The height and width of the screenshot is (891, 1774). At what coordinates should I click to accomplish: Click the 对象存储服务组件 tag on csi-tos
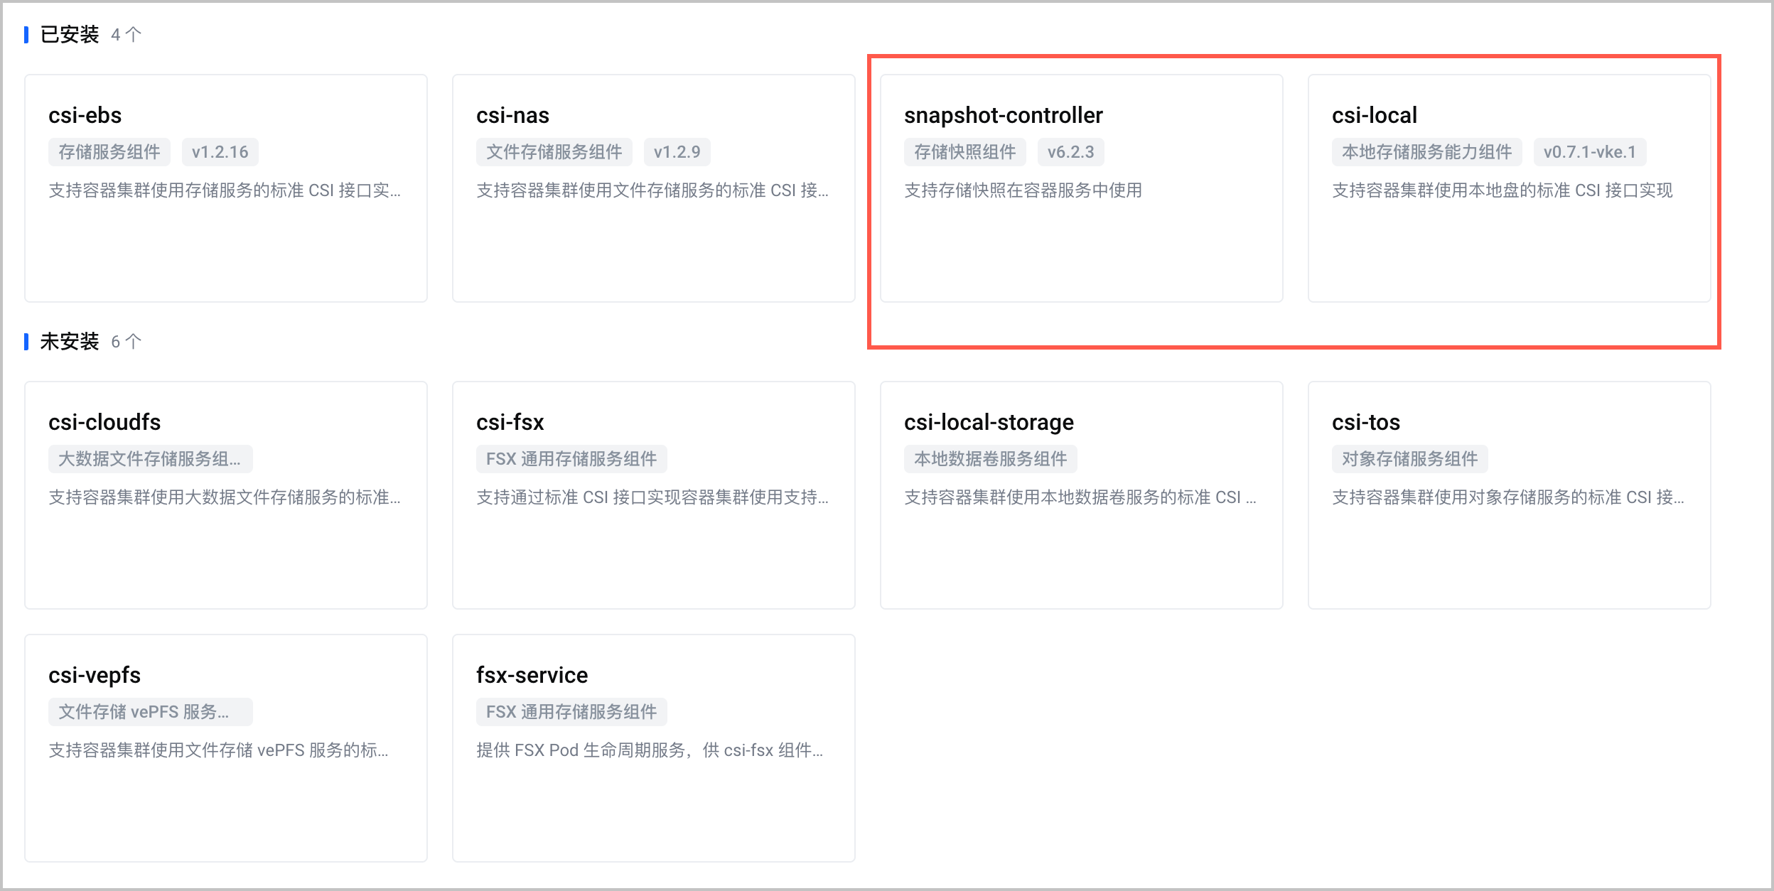(1410, 459)
